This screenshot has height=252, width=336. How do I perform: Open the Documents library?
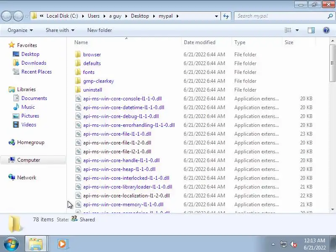(x=34, y=98)
